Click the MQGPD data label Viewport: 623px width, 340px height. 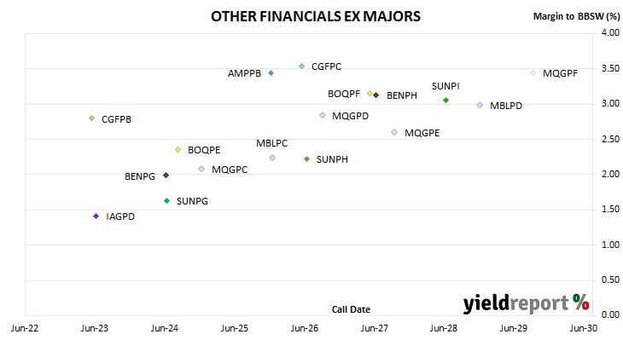tap(351, 116)
